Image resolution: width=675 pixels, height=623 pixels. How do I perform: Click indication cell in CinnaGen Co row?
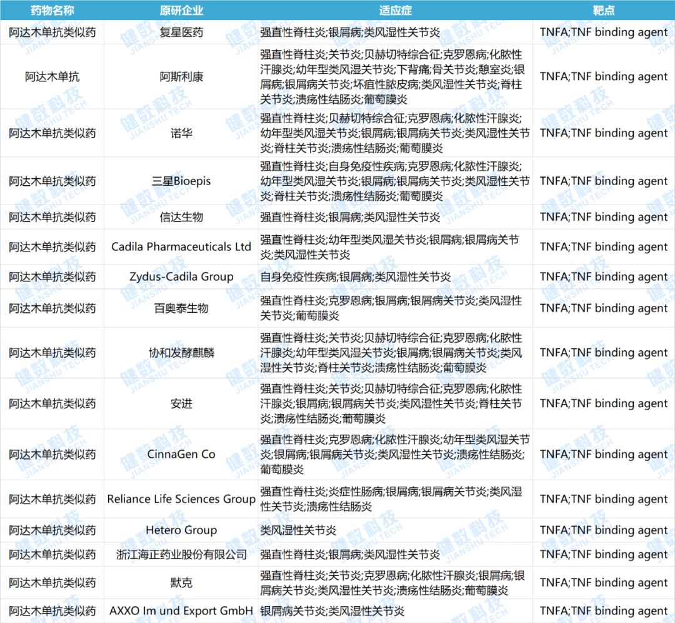395,455
